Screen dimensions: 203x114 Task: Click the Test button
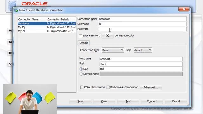point(128,101)
